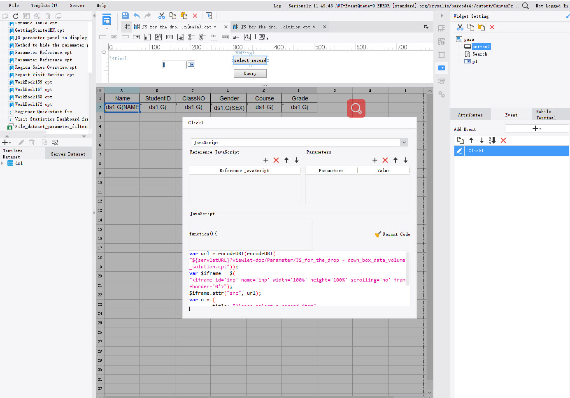Open the JavaScript event type dropdown
570x398 pixels.
404,142
